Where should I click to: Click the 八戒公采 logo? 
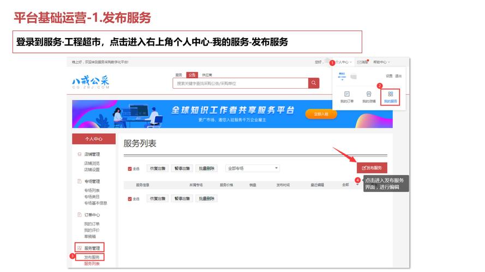click(91, 82)
